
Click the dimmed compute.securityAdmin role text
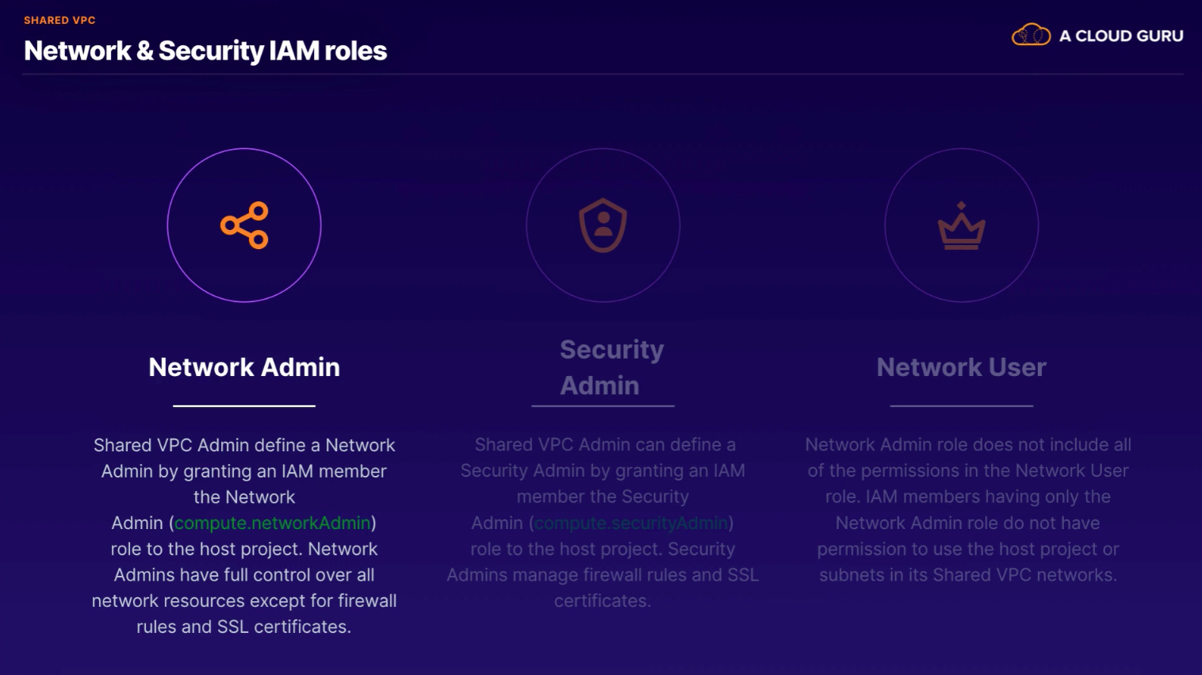631,524
